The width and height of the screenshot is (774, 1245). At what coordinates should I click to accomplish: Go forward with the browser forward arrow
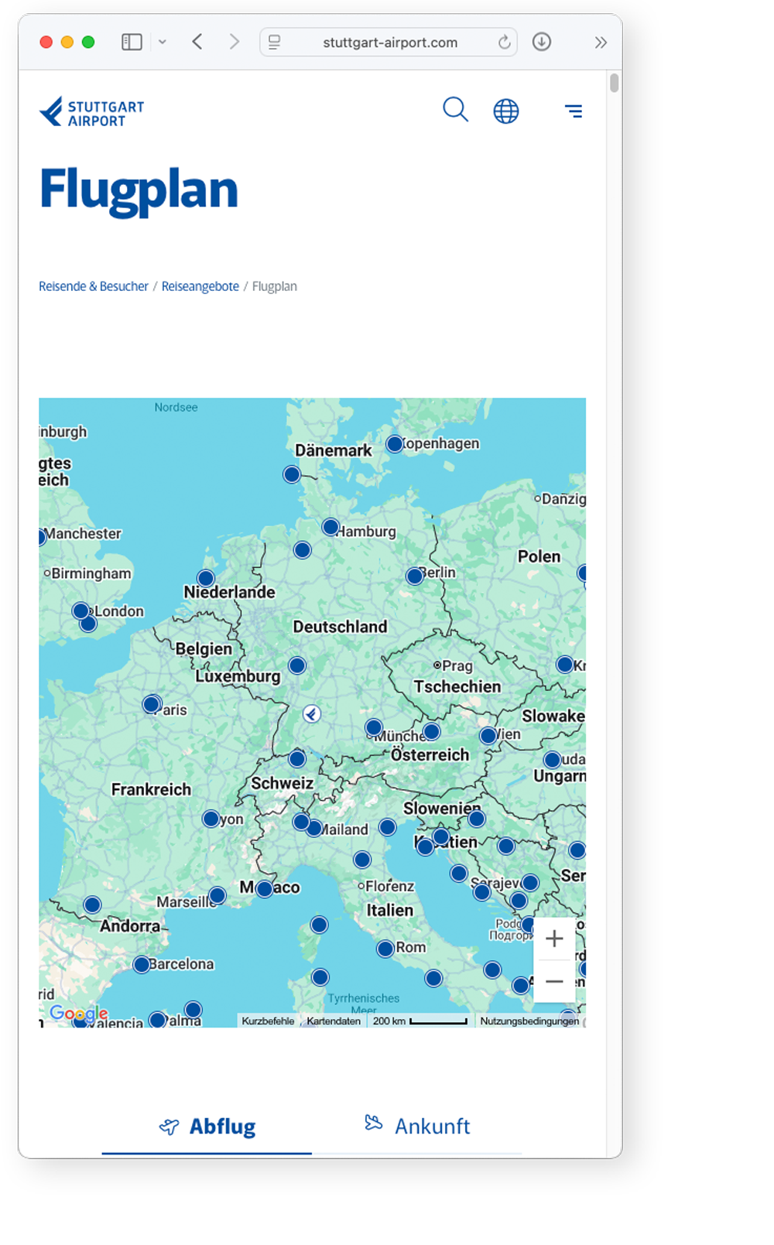click(234, 42)
